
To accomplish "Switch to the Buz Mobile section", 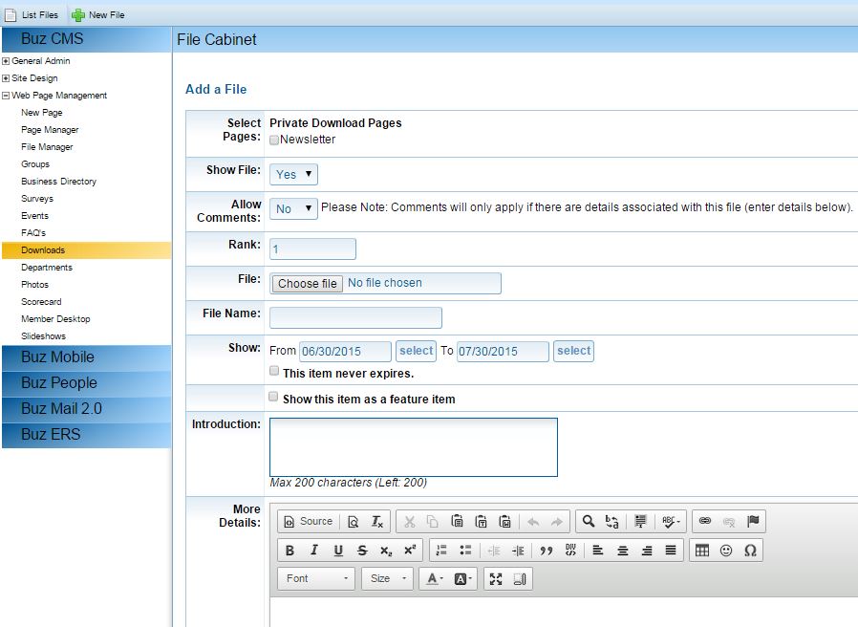I will pos(57,357).
